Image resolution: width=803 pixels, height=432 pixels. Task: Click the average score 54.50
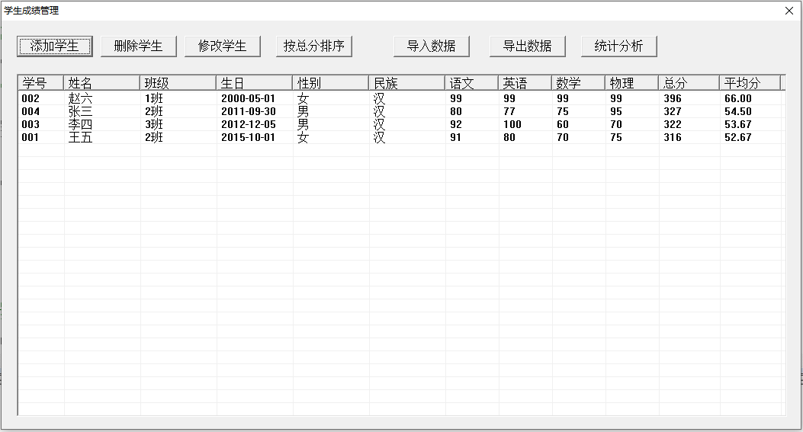click(738, 111)
